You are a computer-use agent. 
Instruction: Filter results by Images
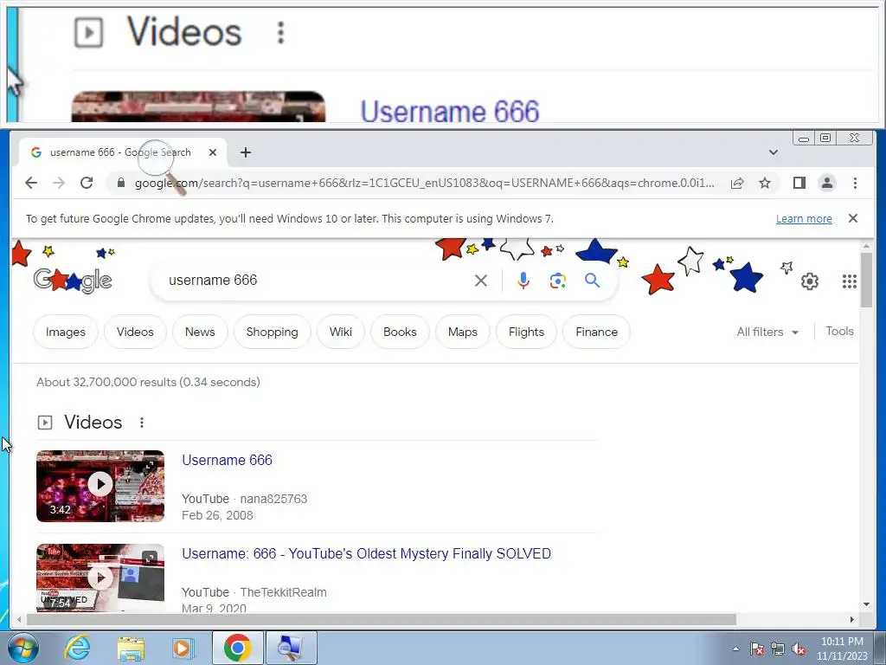tap(66, 332)
